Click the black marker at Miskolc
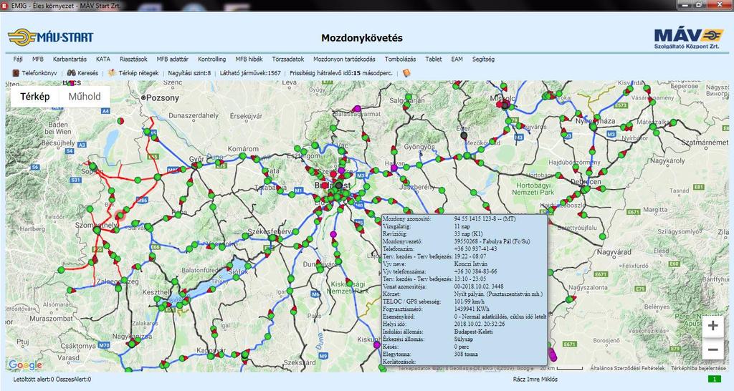734x391 pixels. pyautogui.click(x=505, y=106)
